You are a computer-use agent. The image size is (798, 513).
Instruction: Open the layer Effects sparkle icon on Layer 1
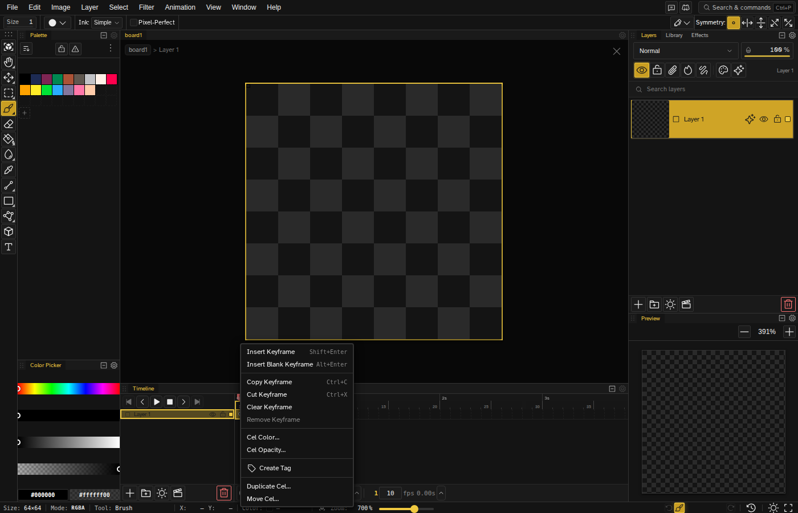pyautogui.click(x=750, y=119)
